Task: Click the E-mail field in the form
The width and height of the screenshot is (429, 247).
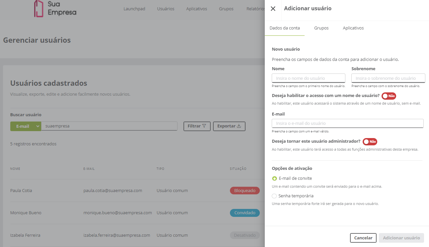Action: point(347,123)
